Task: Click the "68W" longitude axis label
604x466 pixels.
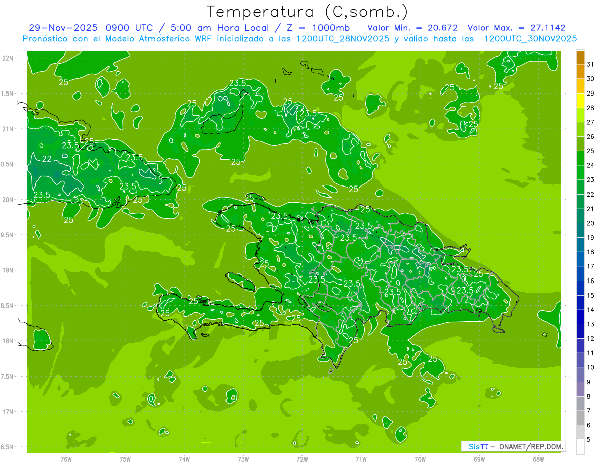Action: tap(538, 459)
